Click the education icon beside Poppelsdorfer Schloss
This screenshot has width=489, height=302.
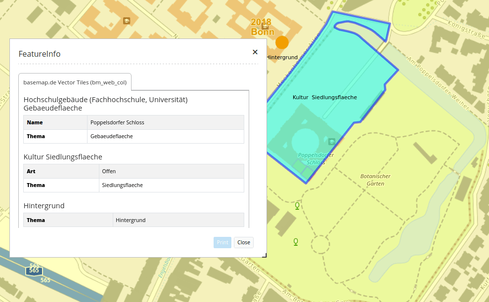(x=331, y=142)
